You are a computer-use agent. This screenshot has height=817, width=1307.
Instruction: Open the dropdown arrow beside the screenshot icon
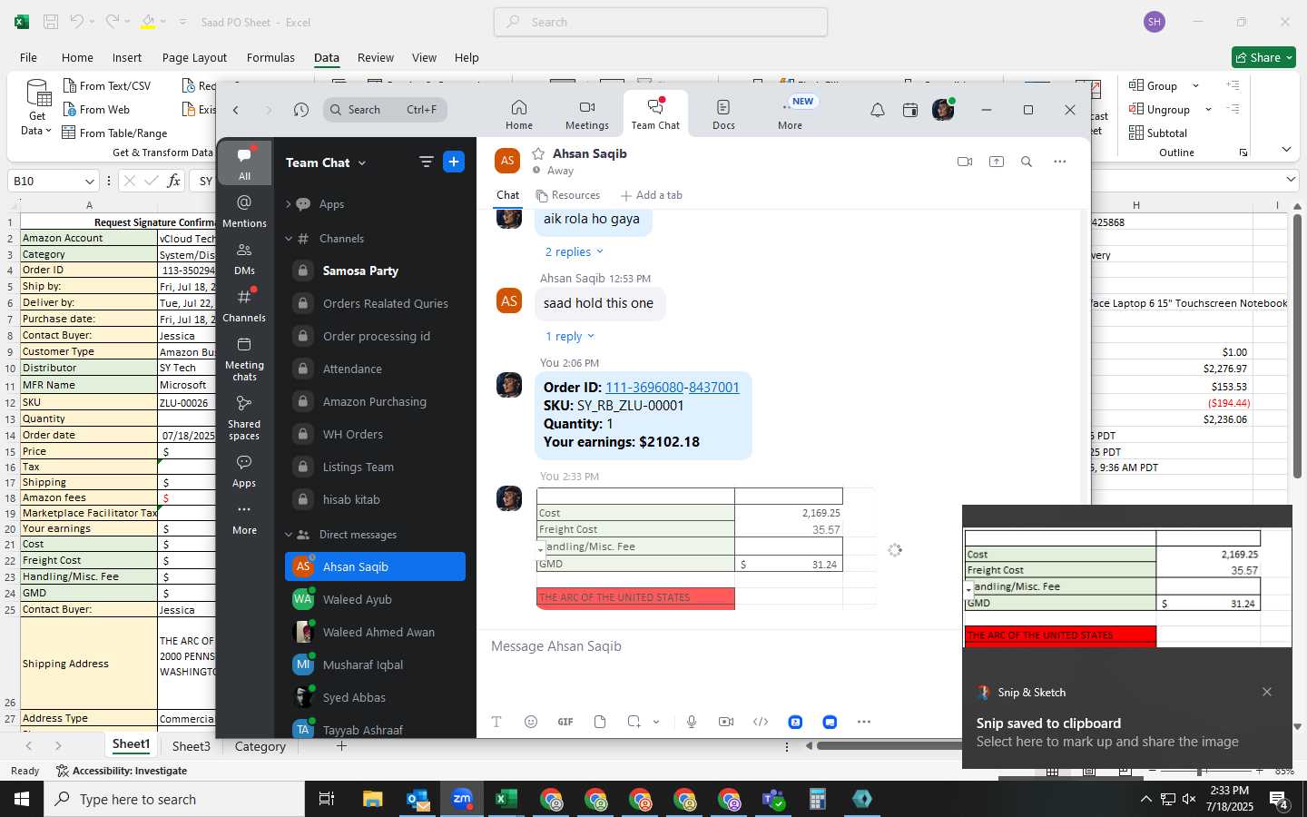[x=656, y=722]
